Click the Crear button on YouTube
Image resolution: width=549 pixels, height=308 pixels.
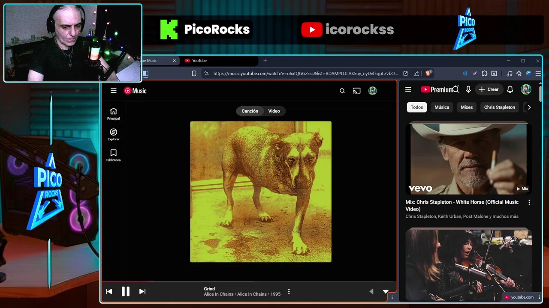tap(489, 89)
